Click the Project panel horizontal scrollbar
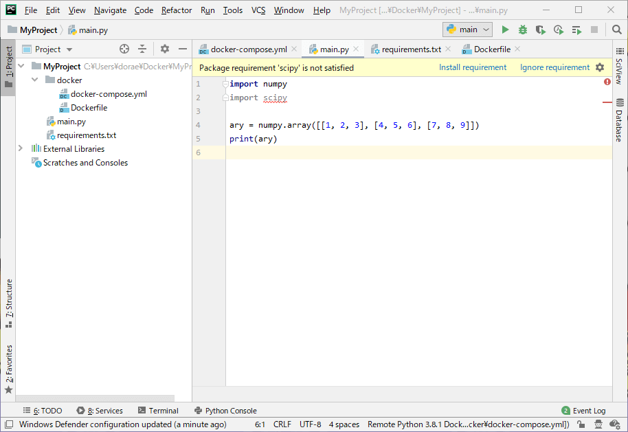Screen dimensions: 628x432 [x=96, y=398]
